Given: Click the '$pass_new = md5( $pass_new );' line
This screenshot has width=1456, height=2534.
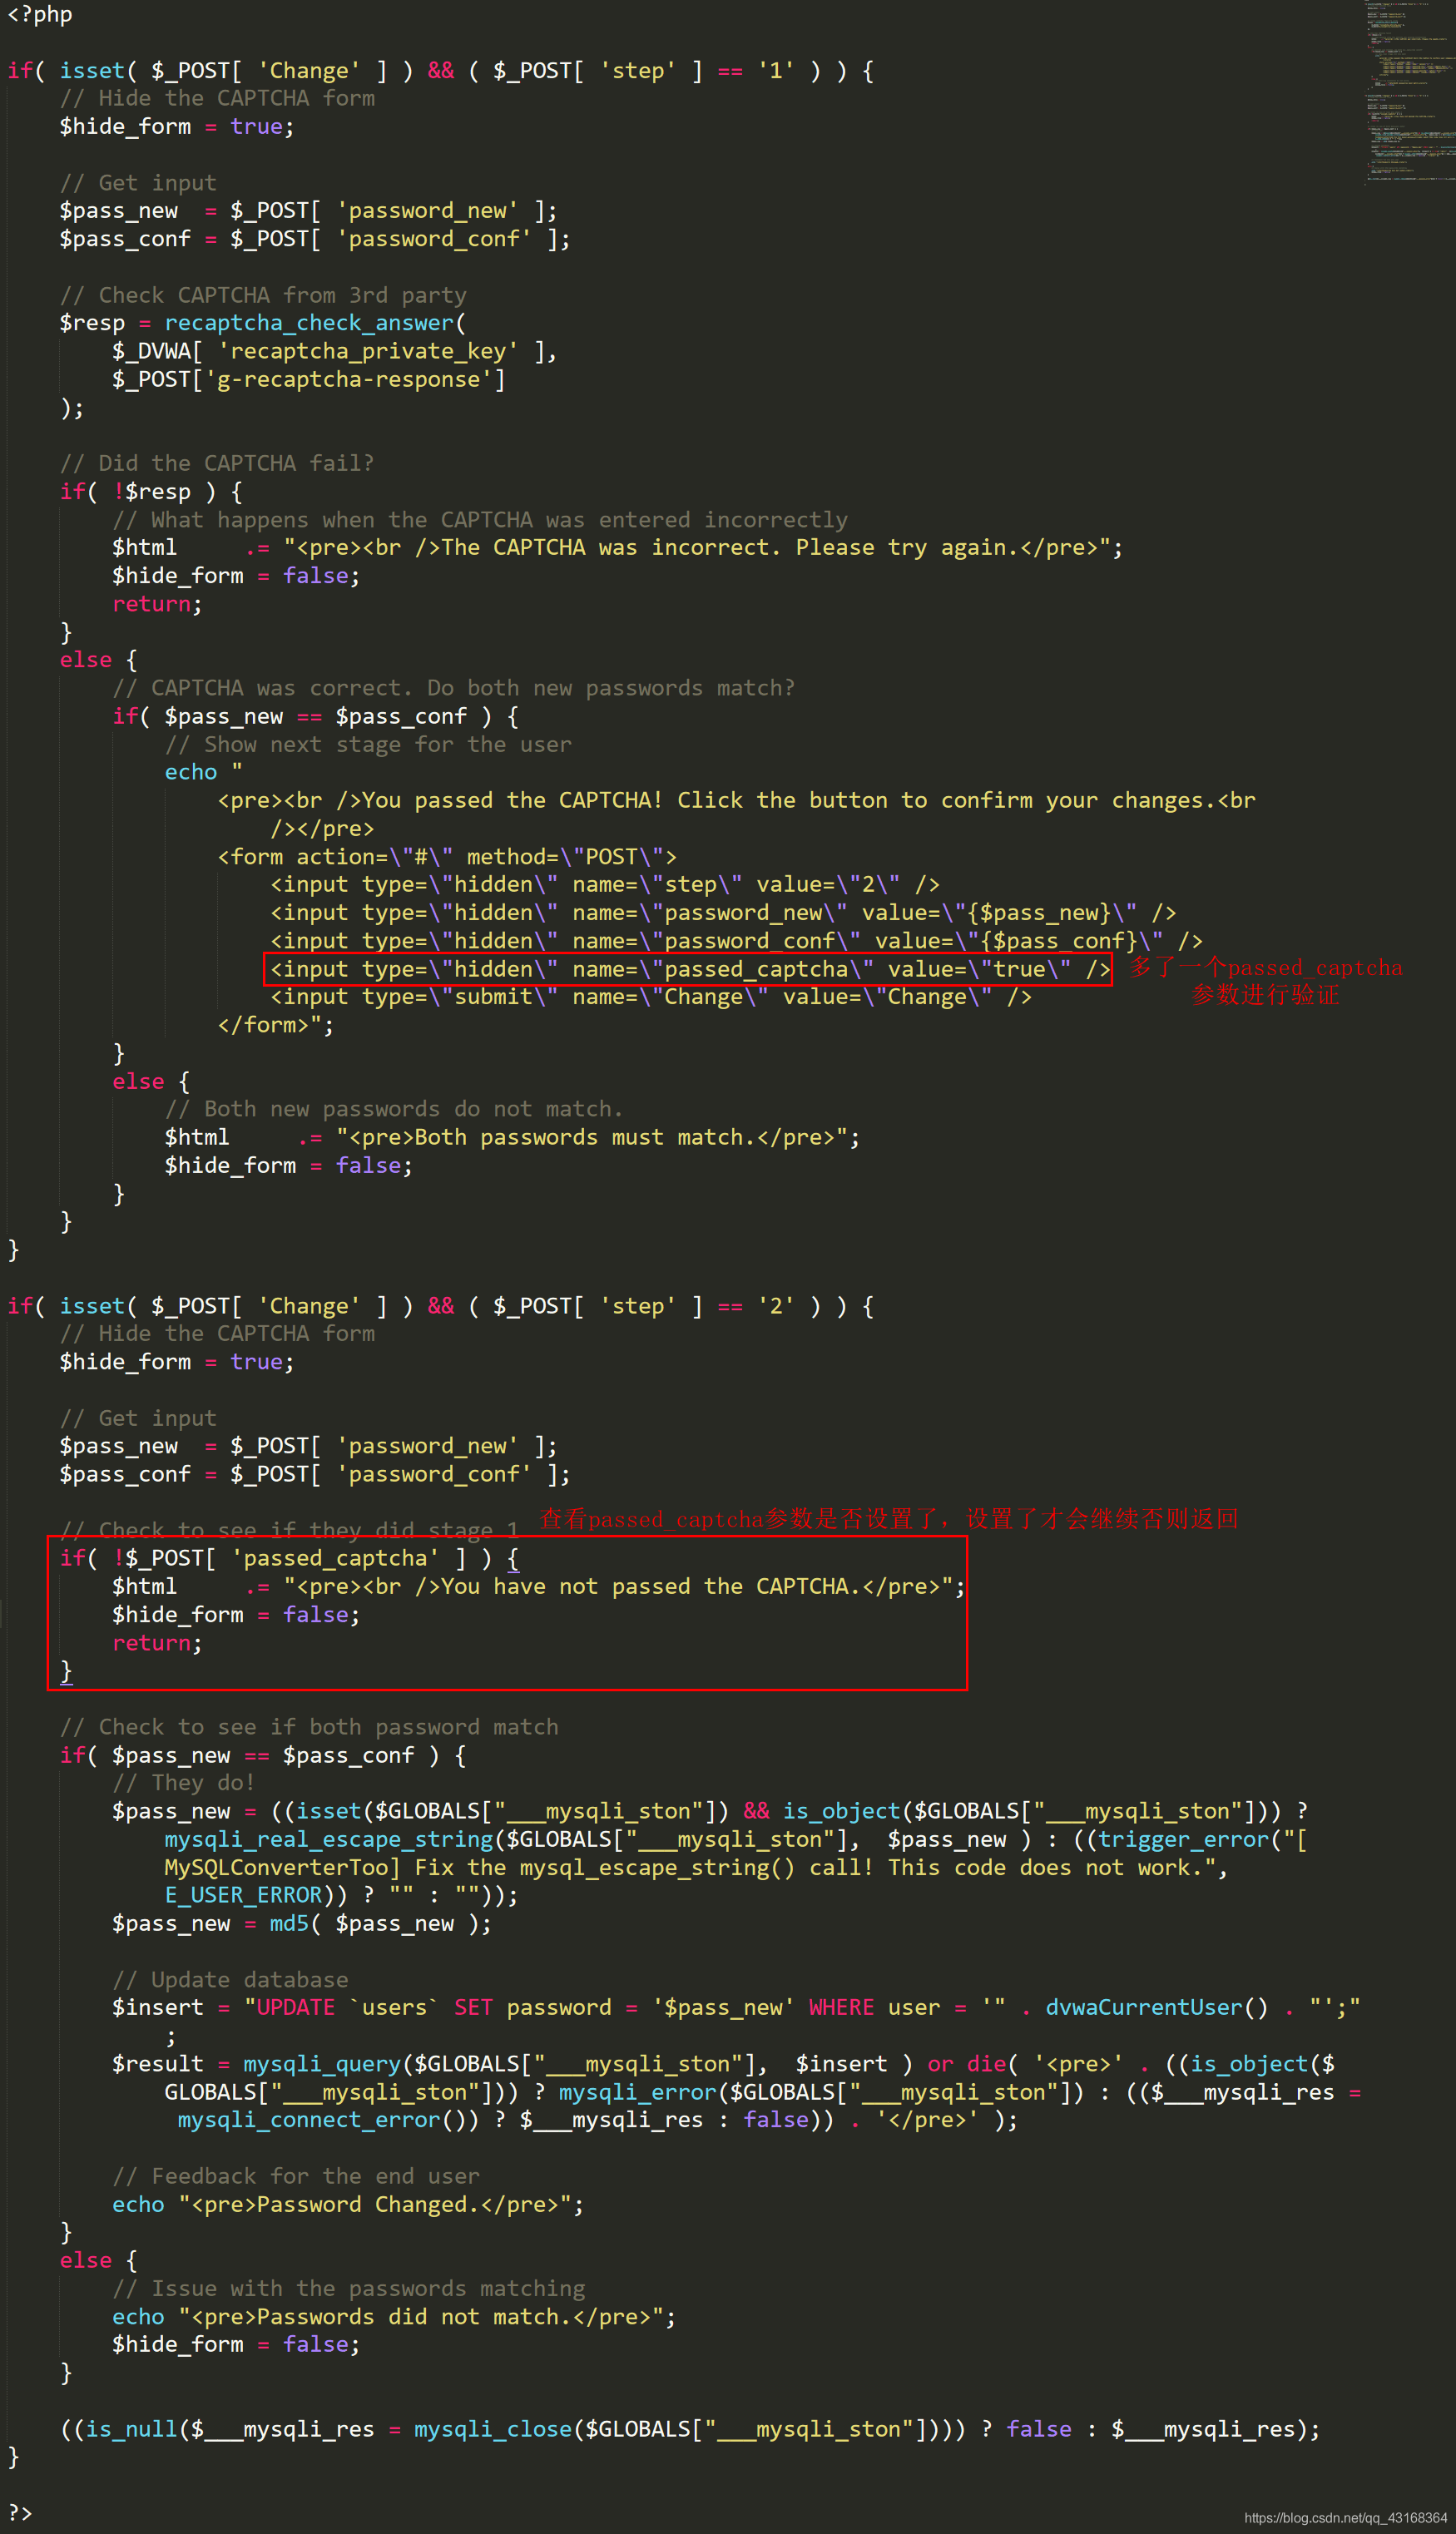Looking at the screenshot, I should point(302,1923).
